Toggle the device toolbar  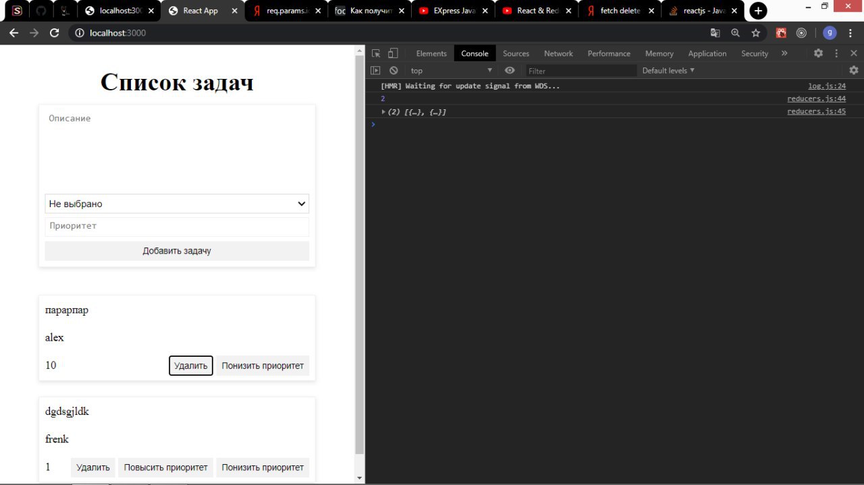(x=393, y=53)
